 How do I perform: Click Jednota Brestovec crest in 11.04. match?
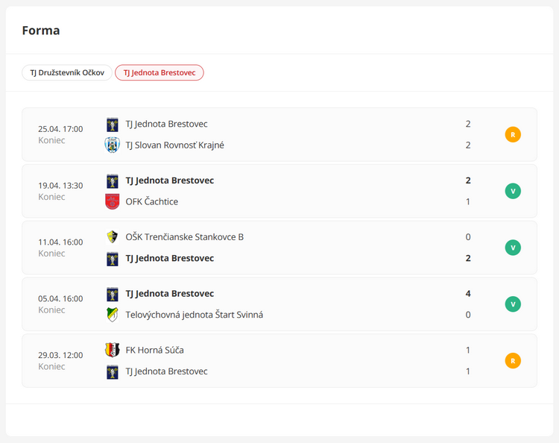(113, 259)
